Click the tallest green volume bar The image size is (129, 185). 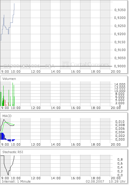point(13,94)
